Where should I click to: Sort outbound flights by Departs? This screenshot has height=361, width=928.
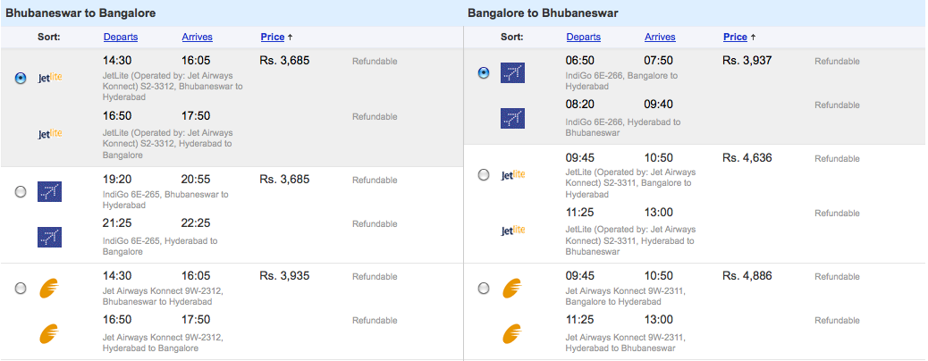click(x=121, y=37)
